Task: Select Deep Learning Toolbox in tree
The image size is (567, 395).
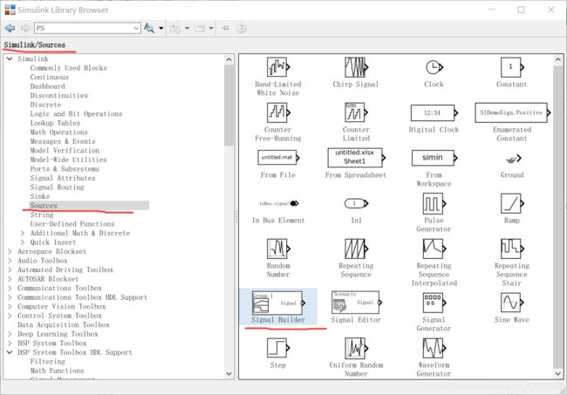Action: click(x=58, y=334)
